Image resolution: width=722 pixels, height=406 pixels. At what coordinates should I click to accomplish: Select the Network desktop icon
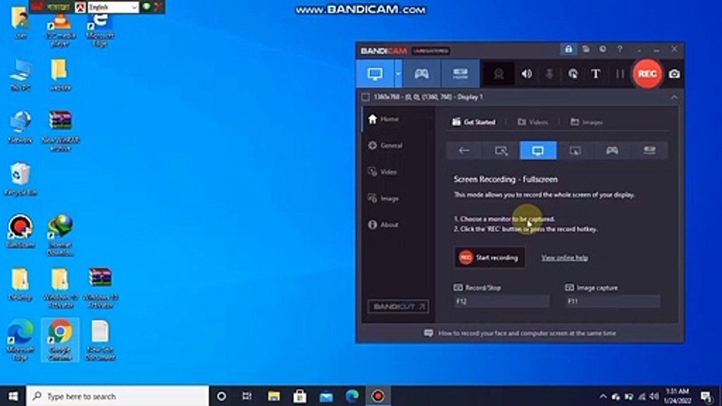(20, 126)
